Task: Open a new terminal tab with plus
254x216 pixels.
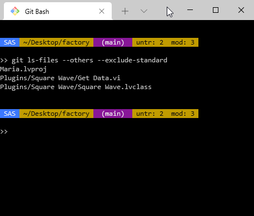Action: point(125,11)
